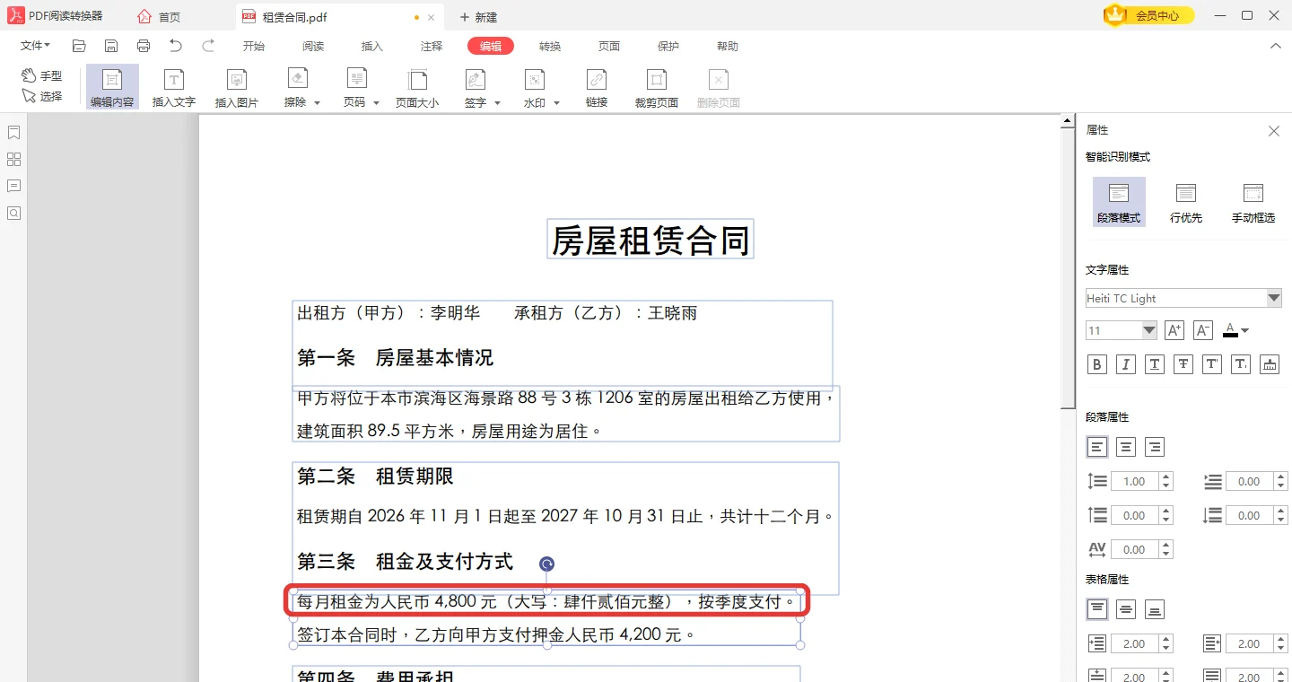The width and height of the screenshot is (1292, 682).
Task: Click the decrease font size A- button
Action: pos(1203,330)
